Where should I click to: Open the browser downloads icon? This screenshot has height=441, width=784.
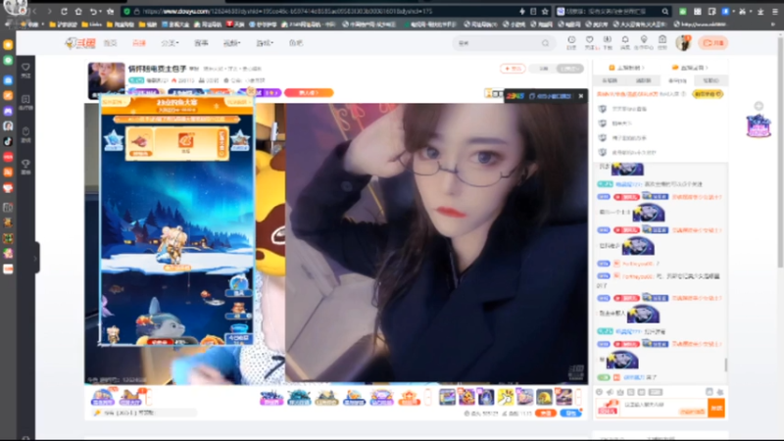point(760,11)
